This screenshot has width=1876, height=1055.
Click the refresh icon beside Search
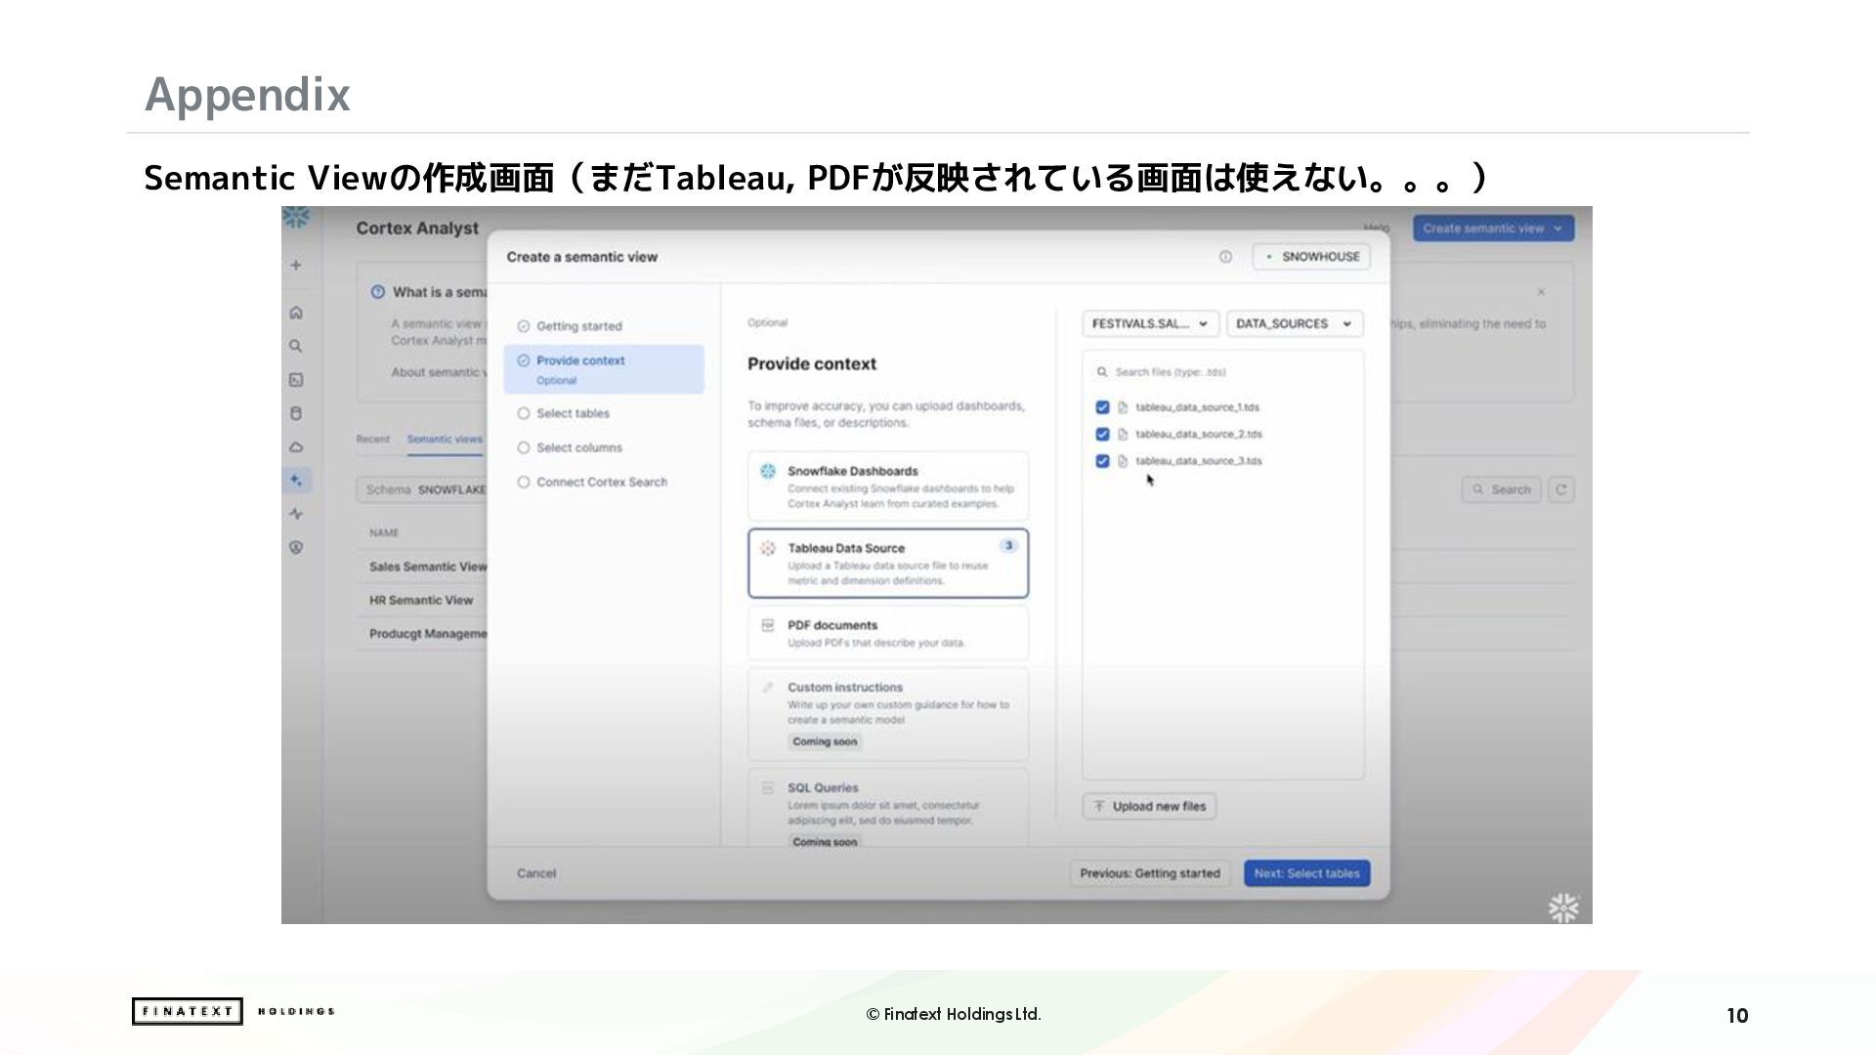tap(1561, 489)
